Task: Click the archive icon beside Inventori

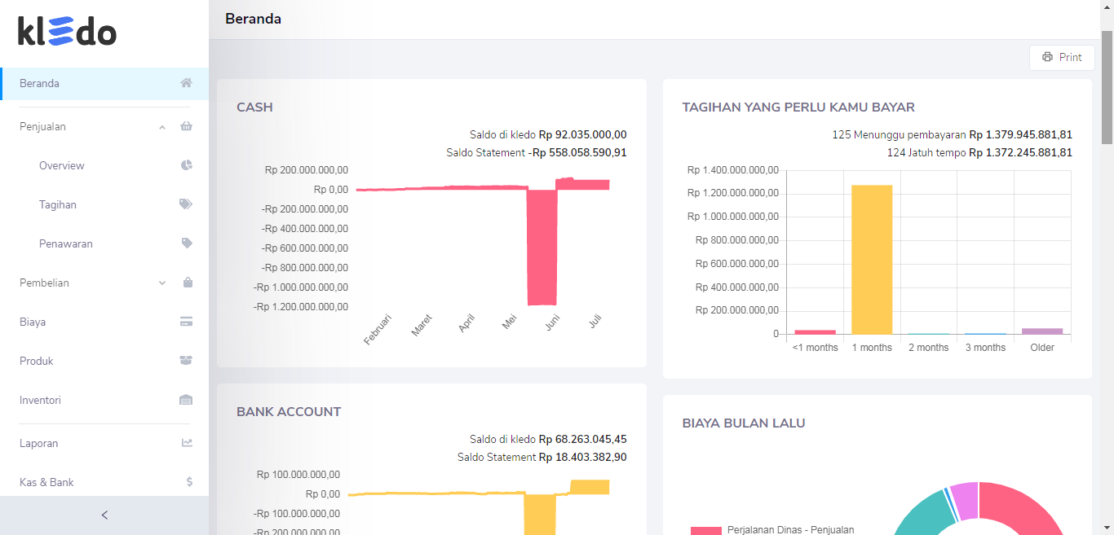Action: coord(186,400)
